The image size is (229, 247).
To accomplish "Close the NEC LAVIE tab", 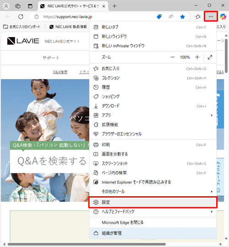I will 104,6.
